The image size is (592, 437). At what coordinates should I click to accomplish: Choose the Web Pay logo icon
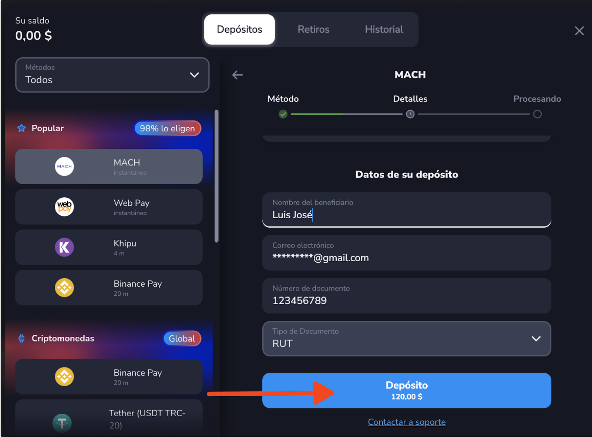64,207
